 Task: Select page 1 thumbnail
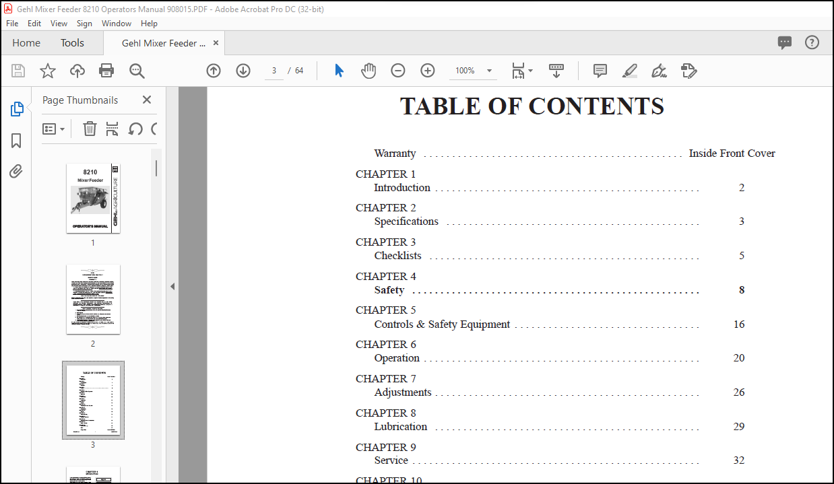tap(93, 198)
